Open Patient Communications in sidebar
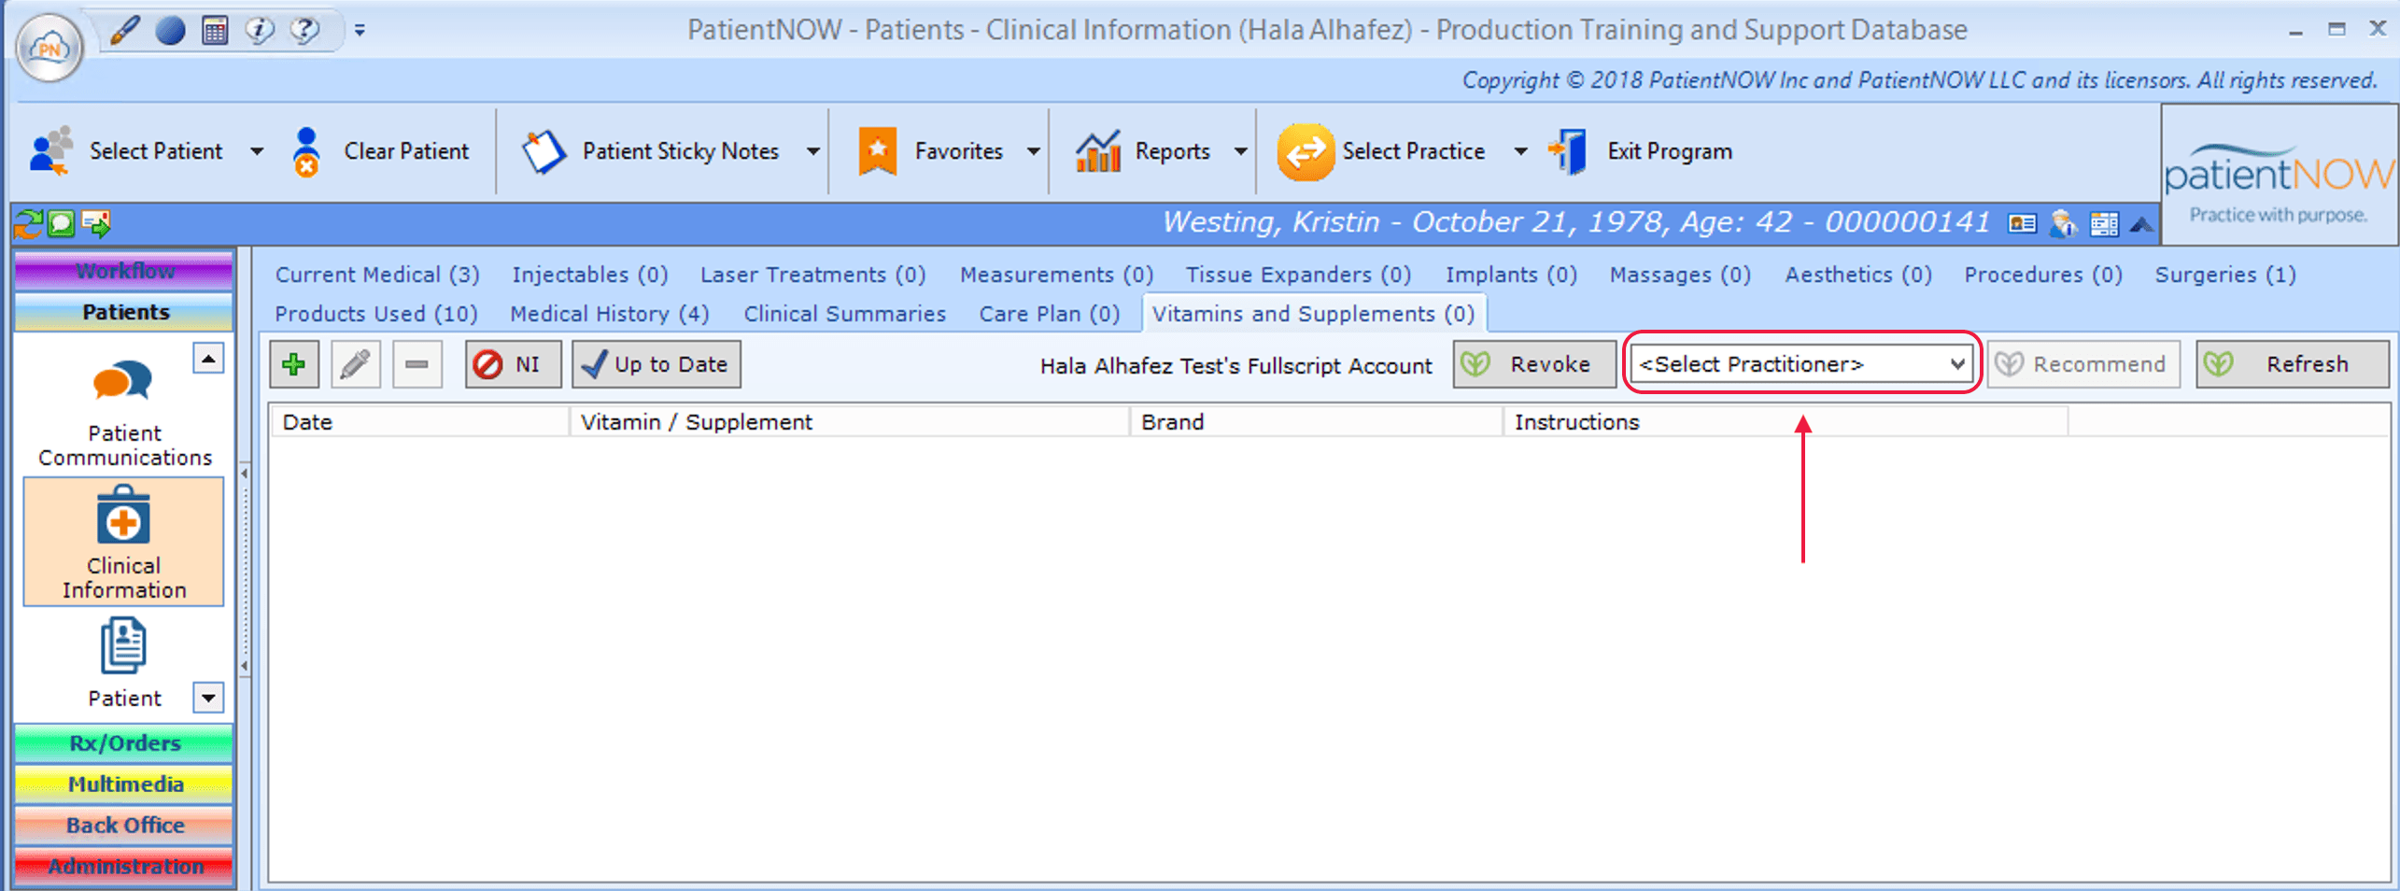The height and width of the screenshot is (891, 2400). [124, 414]
